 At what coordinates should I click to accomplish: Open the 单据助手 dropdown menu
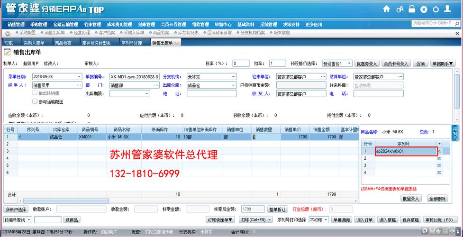click(443, 63)
